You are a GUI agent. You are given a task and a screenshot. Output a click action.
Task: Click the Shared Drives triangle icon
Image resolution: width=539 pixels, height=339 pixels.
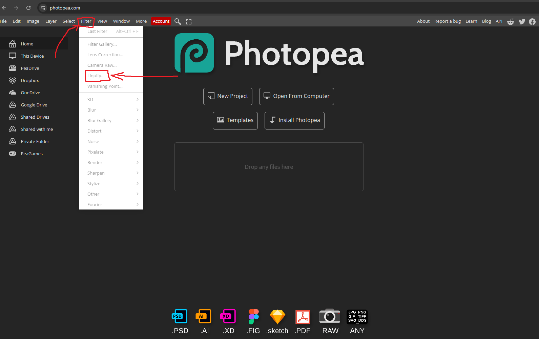coord(13,117)
